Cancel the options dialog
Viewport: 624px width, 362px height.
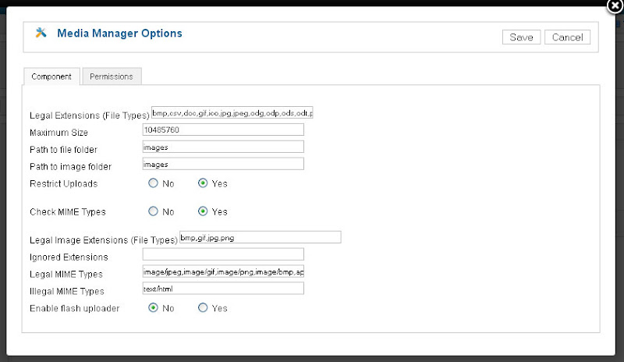tap(567, 37)
